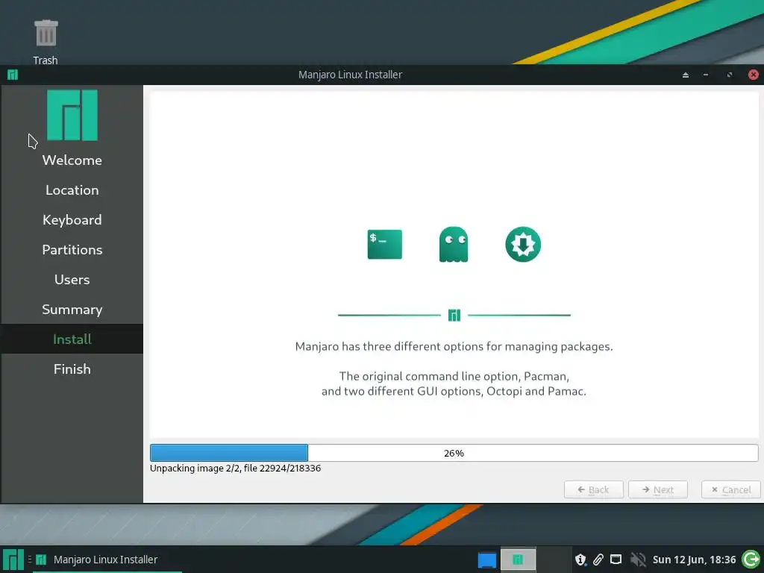Image resolution: width=764 pixels, height=573 pixels.
Task: Switch to the workspace showing the installer
Action: tap(518, 560)
